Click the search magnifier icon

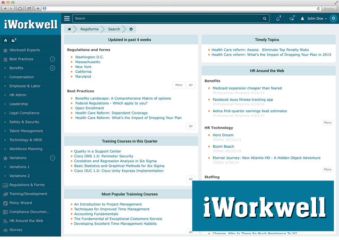264,18
